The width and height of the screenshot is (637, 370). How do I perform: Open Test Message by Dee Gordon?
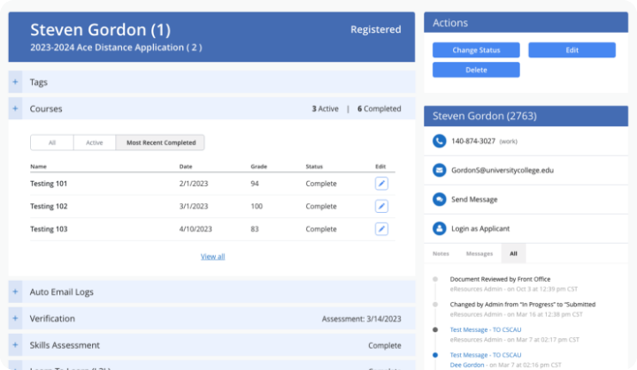coord(486,355)
